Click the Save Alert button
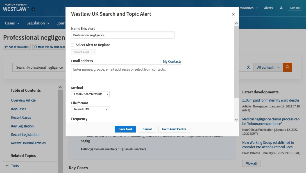This screenshot has height=173, width=306. click(125, 129)
